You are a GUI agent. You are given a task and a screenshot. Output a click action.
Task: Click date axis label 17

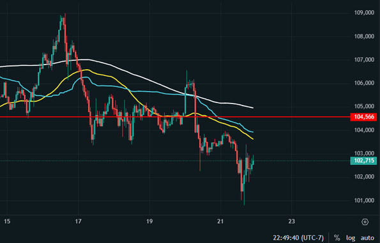(x=78, y=221)
